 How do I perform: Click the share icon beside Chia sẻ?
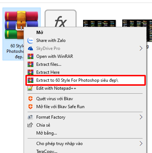[x=30, y=125]
